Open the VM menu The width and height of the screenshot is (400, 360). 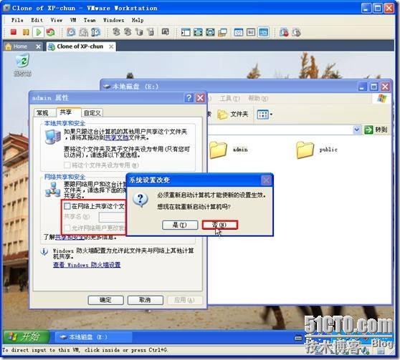pos(73,20)
